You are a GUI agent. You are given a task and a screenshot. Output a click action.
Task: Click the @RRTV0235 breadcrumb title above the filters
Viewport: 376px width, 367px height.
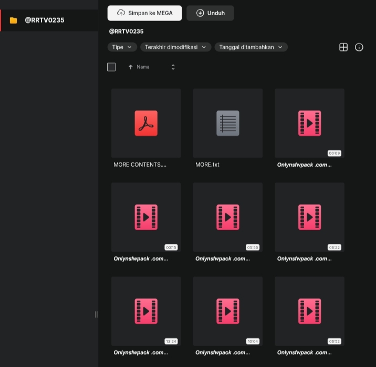tap(126, 31)
